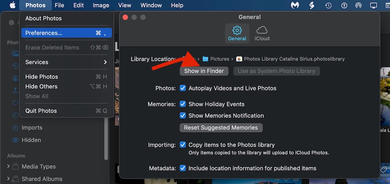Image resolution: width=390 pixels, height=184 pixels.
Task: Choose Hide Photos menu item
Action: pos(66,77)
